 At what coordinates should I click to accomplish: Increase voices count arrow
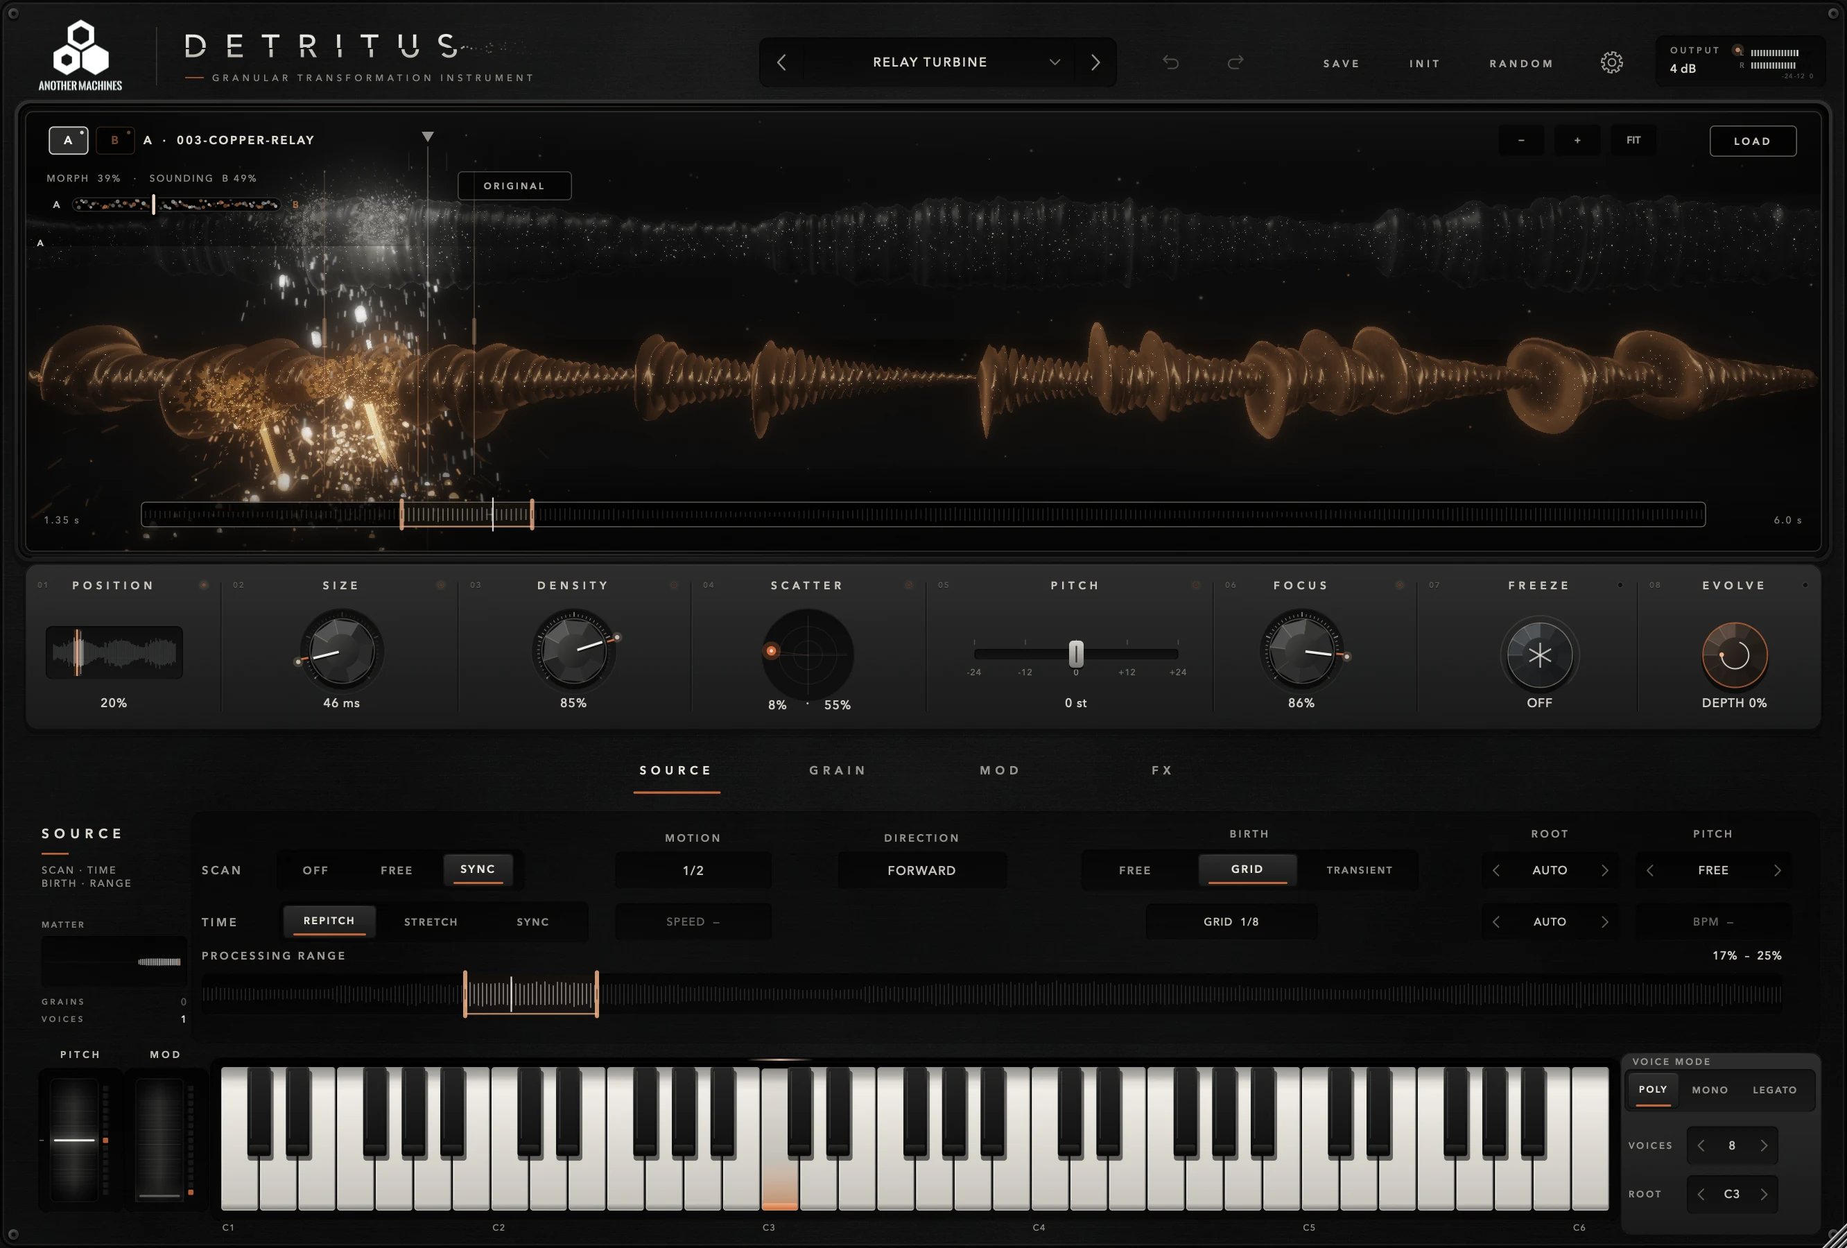point(1764,1145)
